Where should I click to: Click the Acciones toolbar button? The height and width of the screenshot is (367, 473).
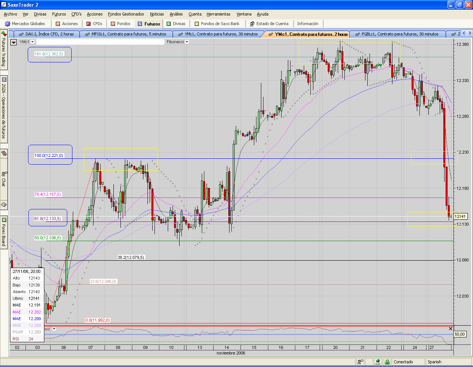click(67, 24)
